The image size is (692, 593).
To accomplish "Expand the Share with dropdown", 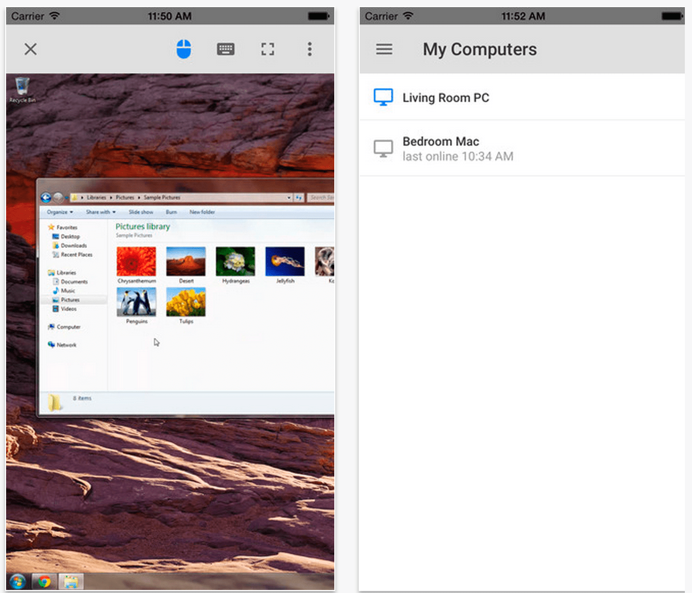I will coord(99,211).
